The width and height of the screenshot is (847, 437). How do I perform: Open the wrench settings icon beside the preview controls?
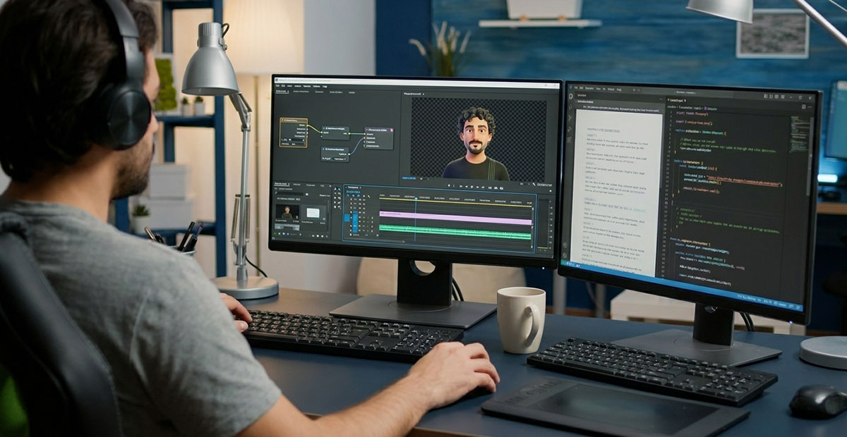(x=534, y=185)
